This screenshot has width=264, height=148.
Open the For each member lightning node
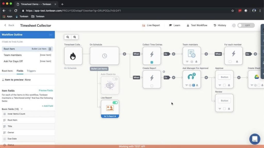(233, 56)
